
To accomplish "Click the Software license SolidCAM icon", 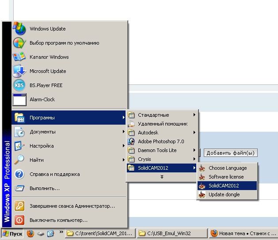I will [x=202, y=177].
